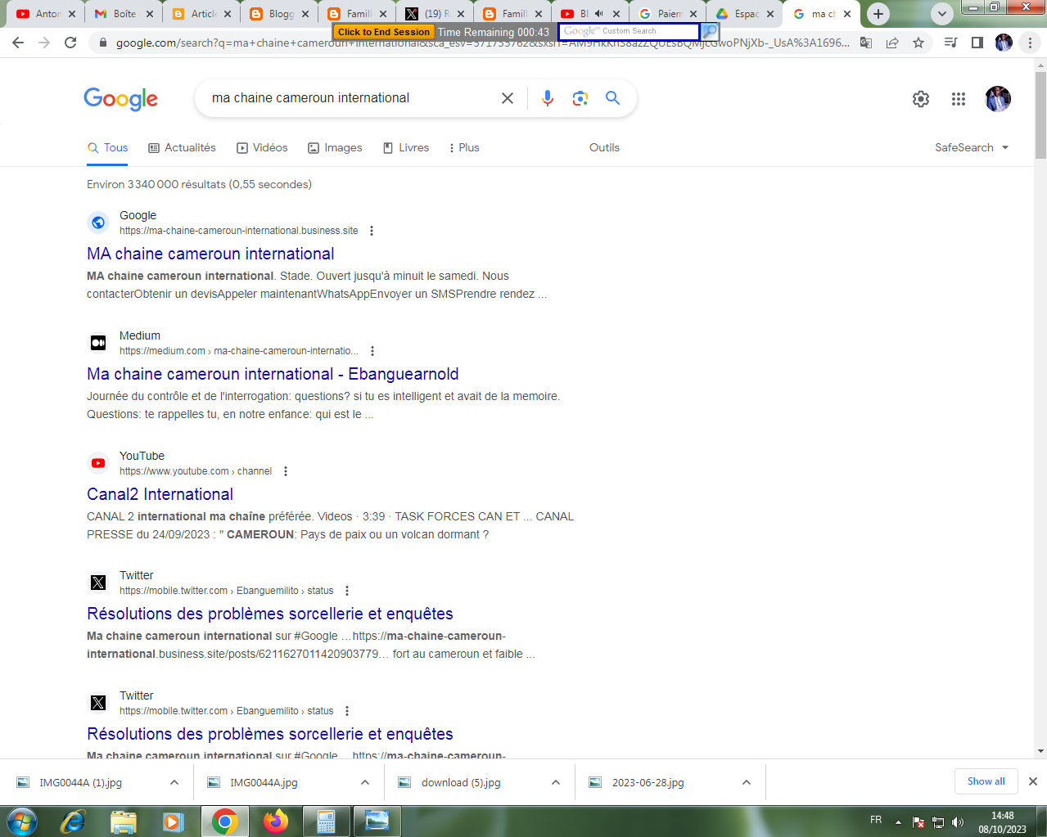Open File Explorer from taskbar

[124, 821]
